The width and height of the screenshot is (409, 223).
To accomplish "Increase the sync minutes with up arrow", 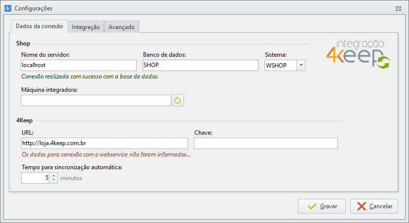I will click(x=54, y=175).
